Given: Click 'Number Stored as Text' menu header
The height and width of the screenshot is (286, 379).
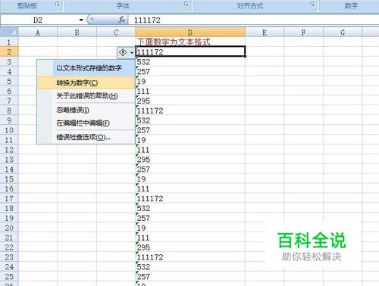Looking at the screenshot, I should coord(89,68).
